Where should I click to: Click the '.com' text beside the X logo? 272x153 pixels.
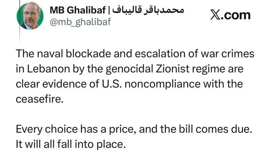[x=236, y=15]
